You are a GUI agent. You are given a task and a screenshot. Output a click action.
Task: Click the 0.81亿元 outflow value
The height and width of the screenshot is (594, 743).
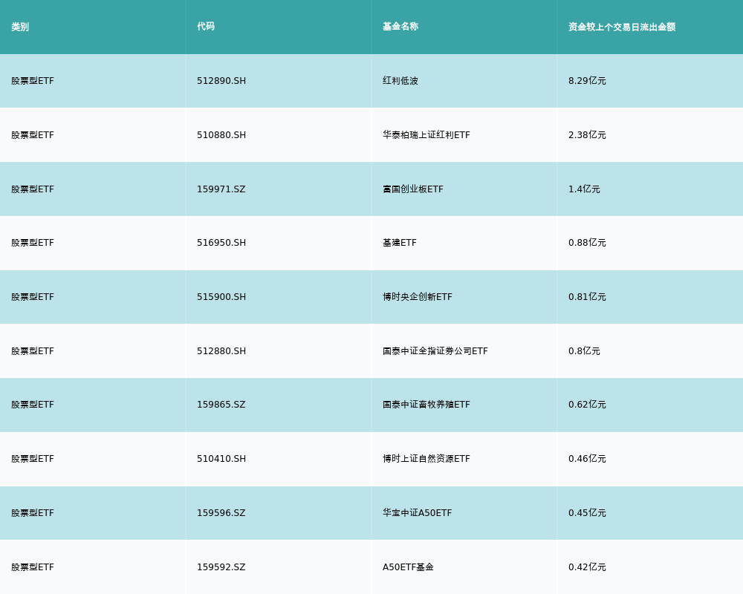[587, 297]
